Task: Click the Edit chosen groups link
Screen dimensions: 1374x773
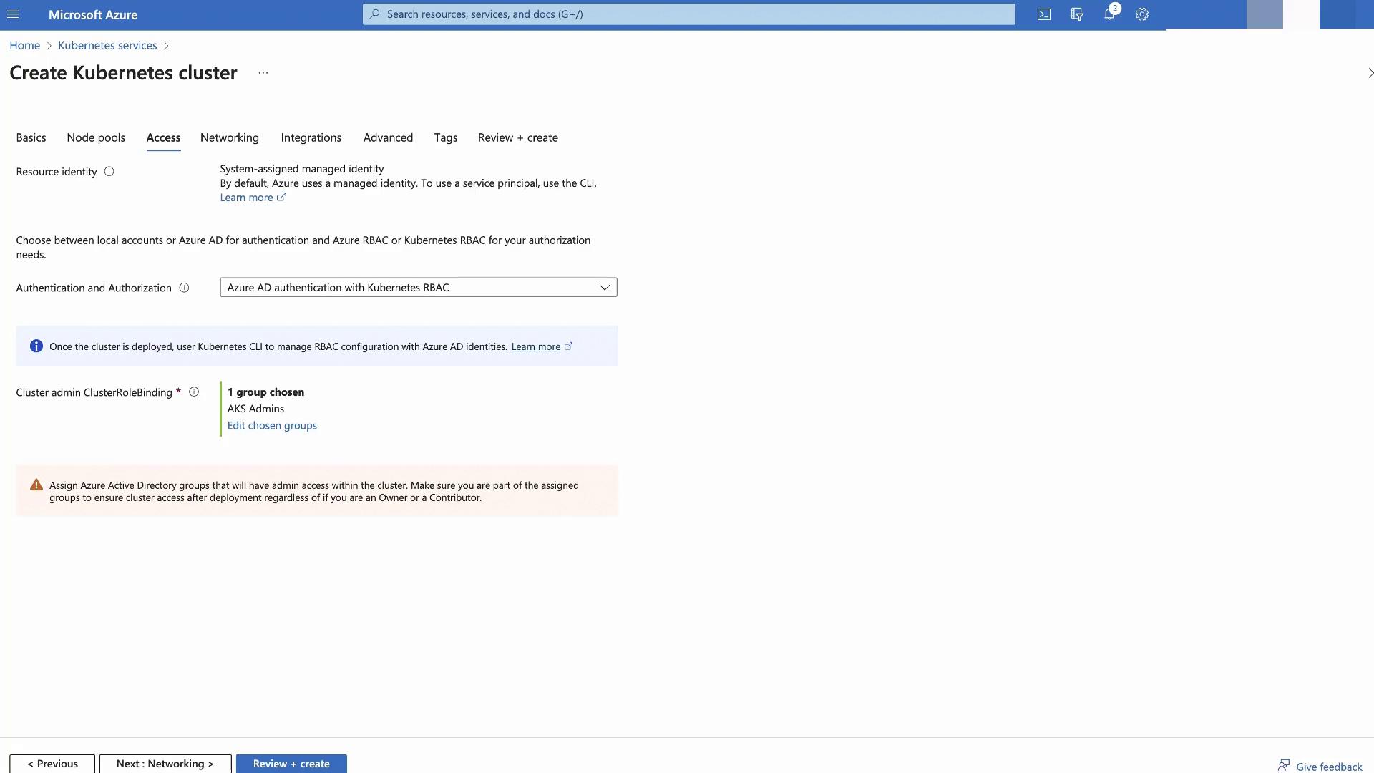Action: [x=272, y=426]
